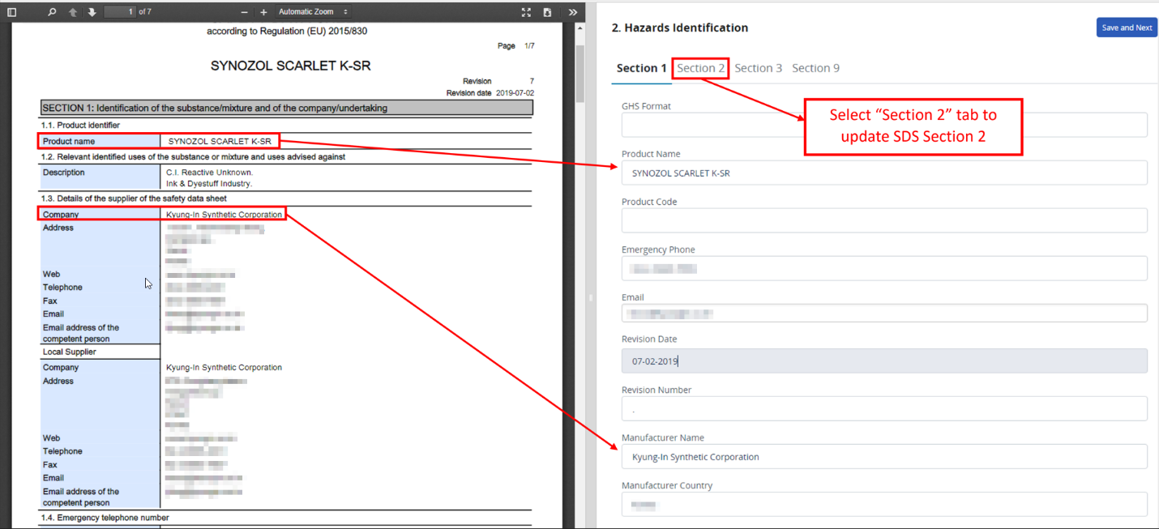Switch to the Section 3 tab
The image size is (1159, 529).
(x=758, y=68)
